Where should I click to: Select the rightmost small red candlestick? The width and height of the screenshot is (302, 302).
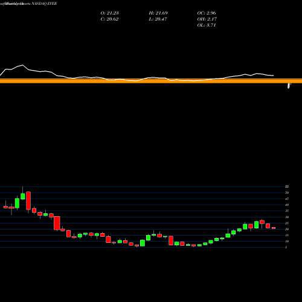274,228
